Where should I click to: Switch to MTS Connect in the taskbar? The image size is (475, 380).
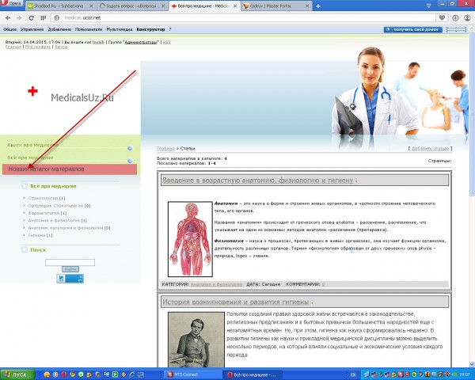click(x=194, y=374)
